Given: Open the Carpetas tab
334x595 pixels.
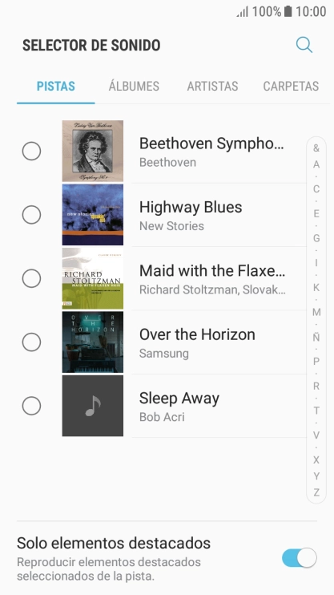Looking at the screenshot, I should pos(291,86).
